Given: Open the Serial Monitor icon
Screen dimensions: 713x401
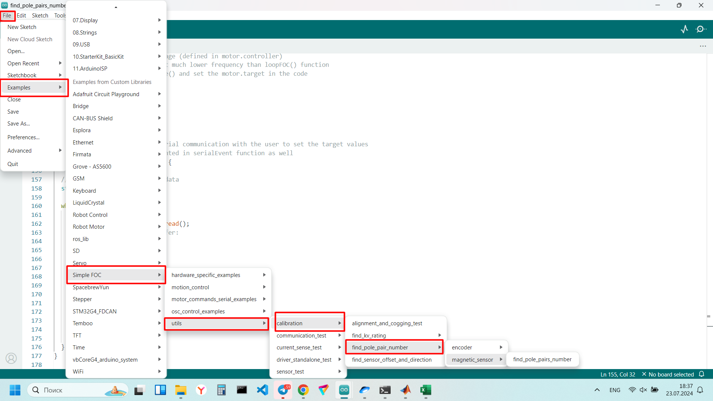Looking at the screenshot, I should point(701,29).
